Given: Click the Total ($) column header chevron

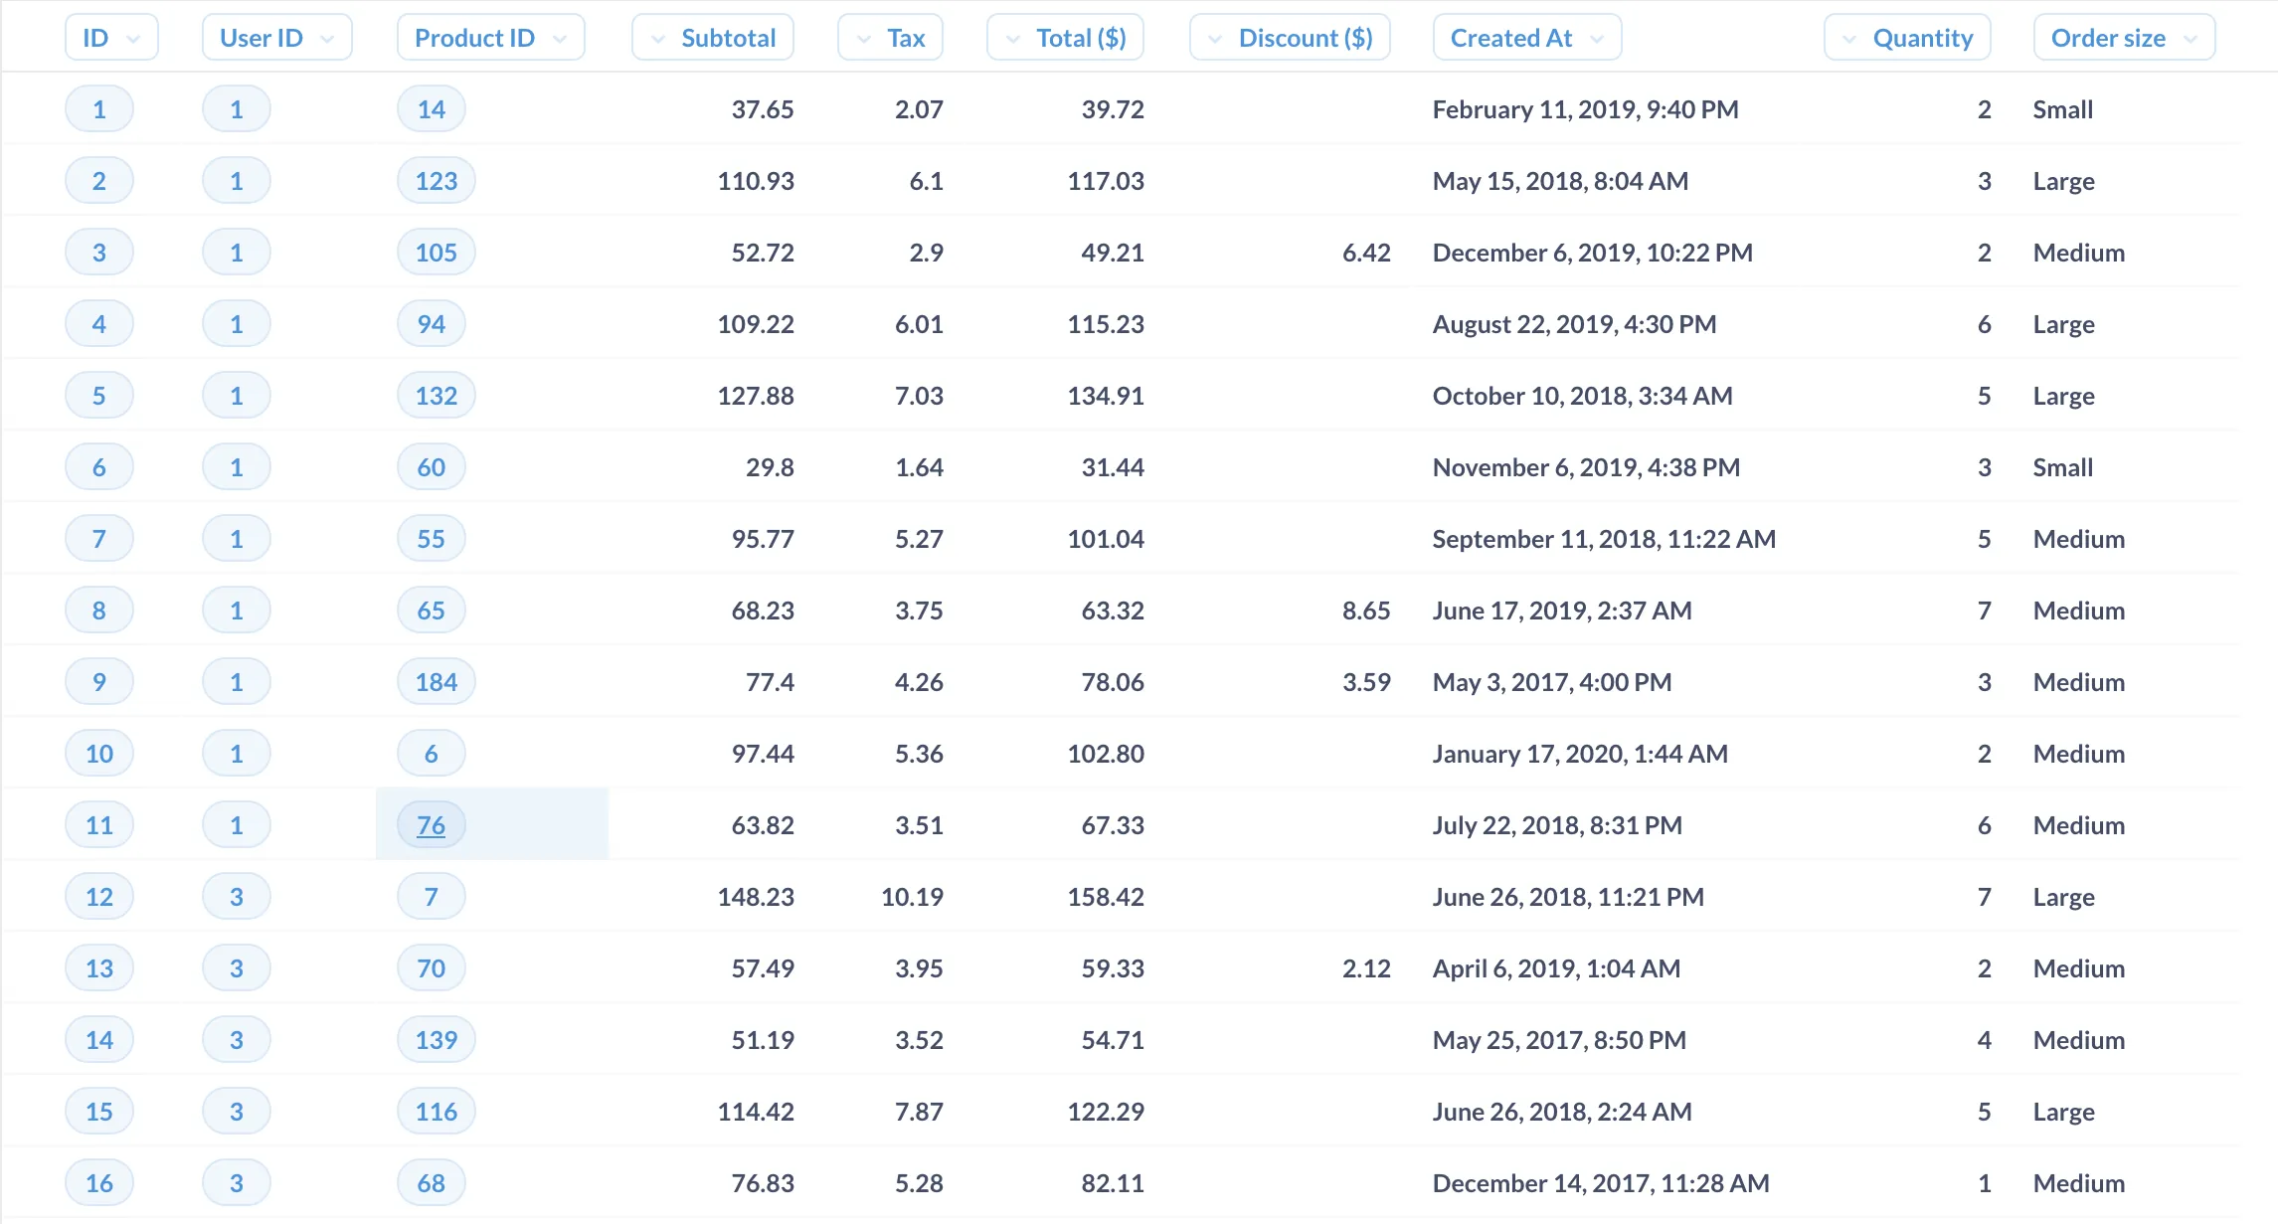Looking at the screenshot, I should [x=1013, y=39].
